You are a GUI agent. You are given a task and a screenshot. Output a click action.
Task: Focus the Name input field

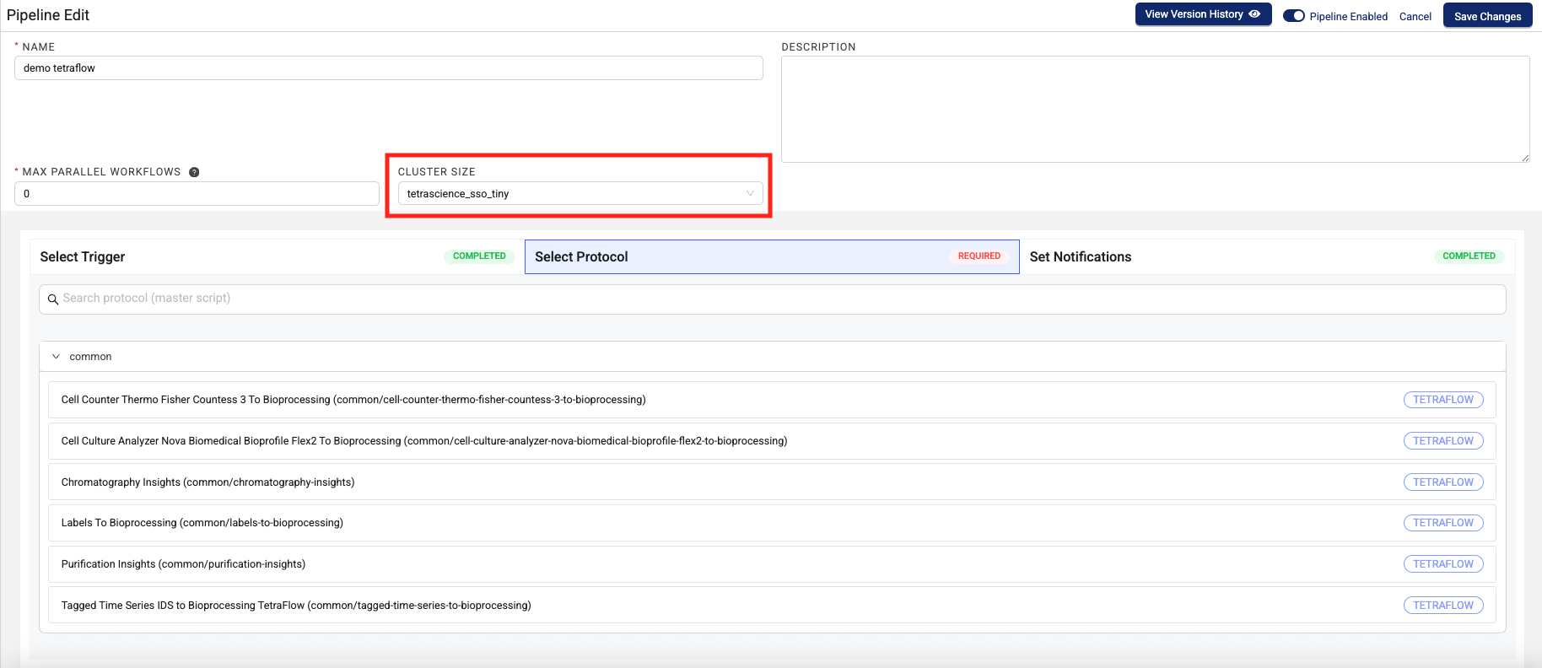389,68
